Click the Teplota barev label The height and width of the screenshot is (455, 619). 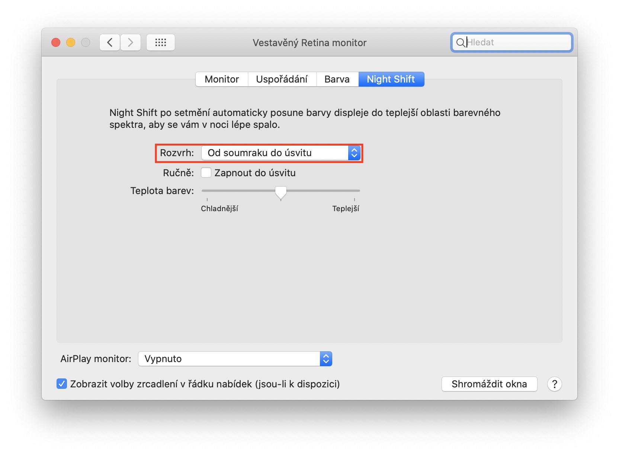coord(162,191)
